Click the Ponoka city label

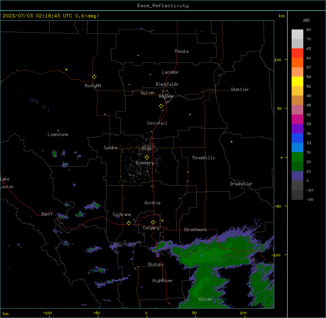(182, 51)
